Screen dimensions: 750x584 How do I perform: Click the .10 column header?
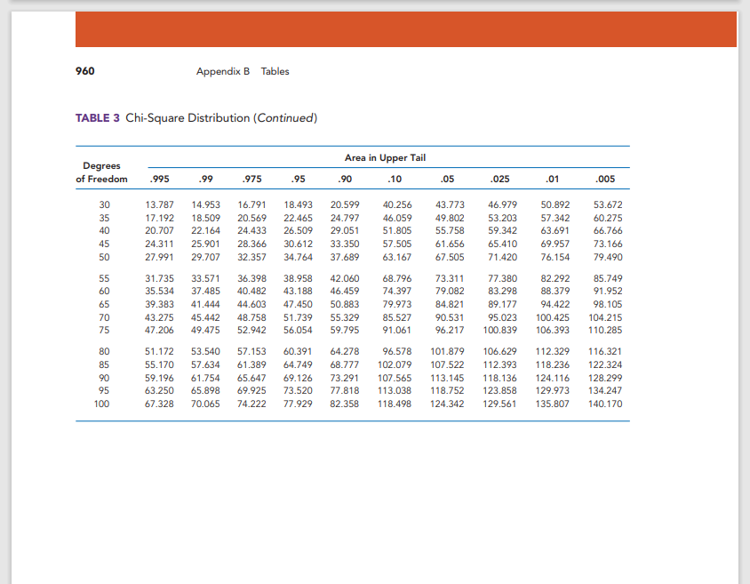click(395, 179)
